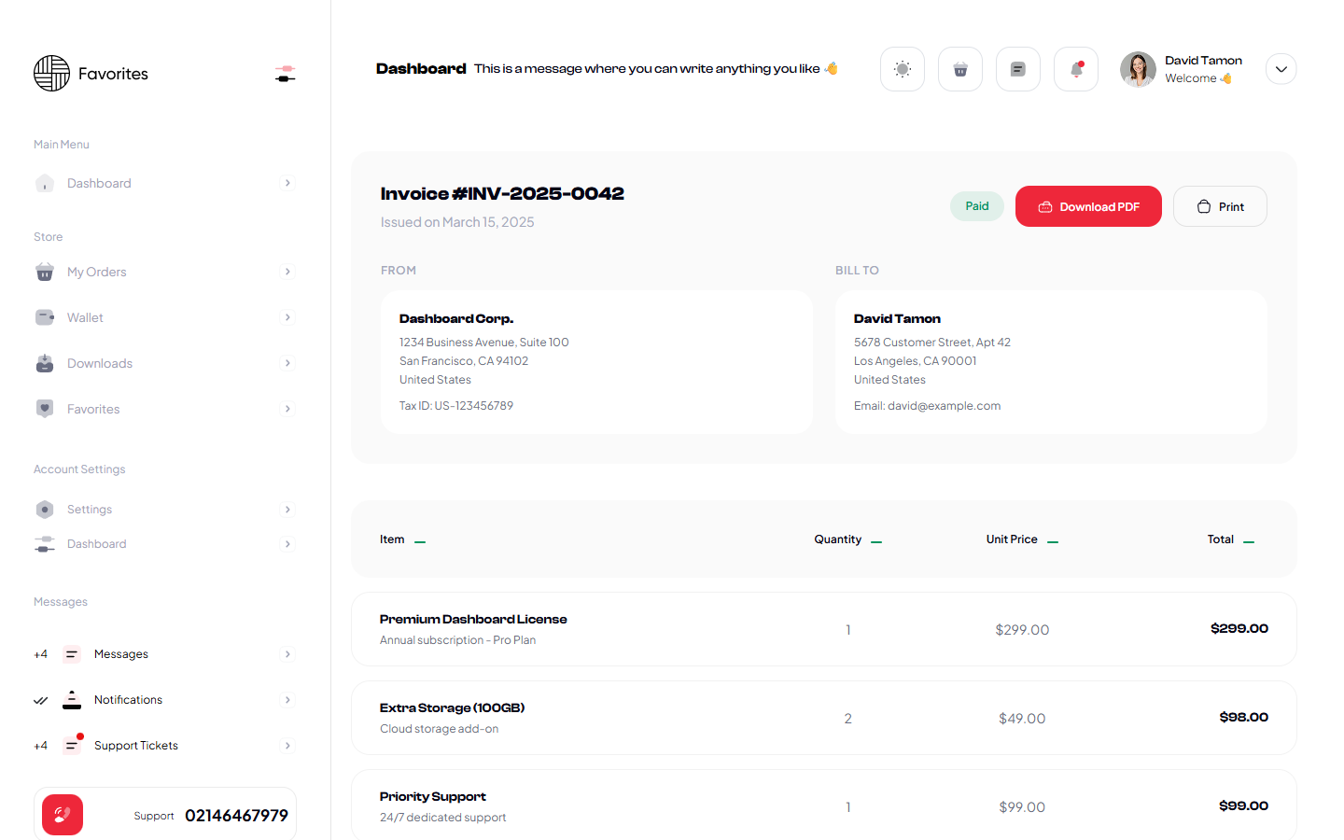This screenshot has height=840, width=1344.
Task: Toggle the double-check mark next to Notifications
Action: pyautogui.click(x=40, y=699)
